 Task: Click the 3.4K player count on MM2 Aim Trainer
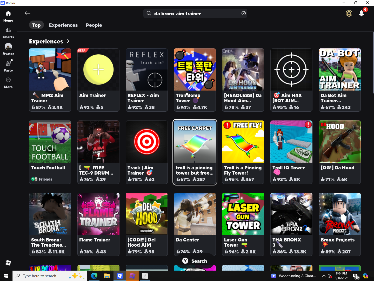click(55, 107)
